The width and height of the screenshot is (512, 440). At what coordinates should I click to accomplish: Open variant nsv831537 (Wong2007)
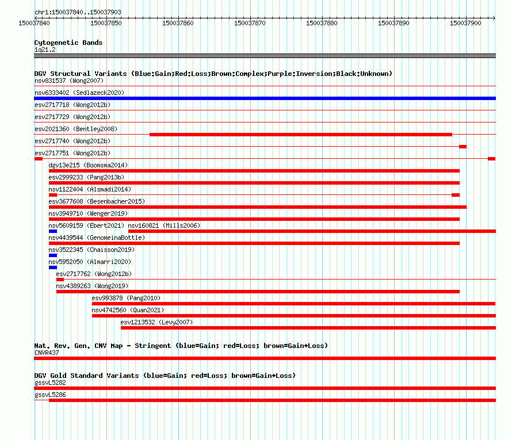point(69,81)
